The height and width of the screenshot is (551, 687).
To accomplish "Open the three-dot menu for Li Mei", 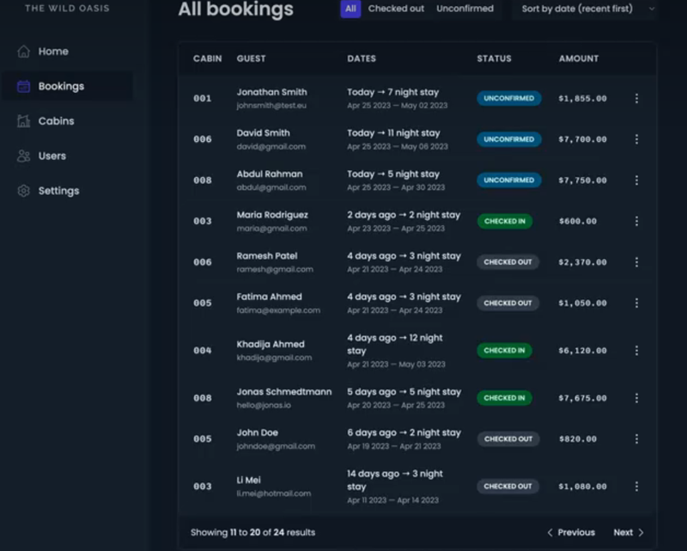I will [636, 487].
